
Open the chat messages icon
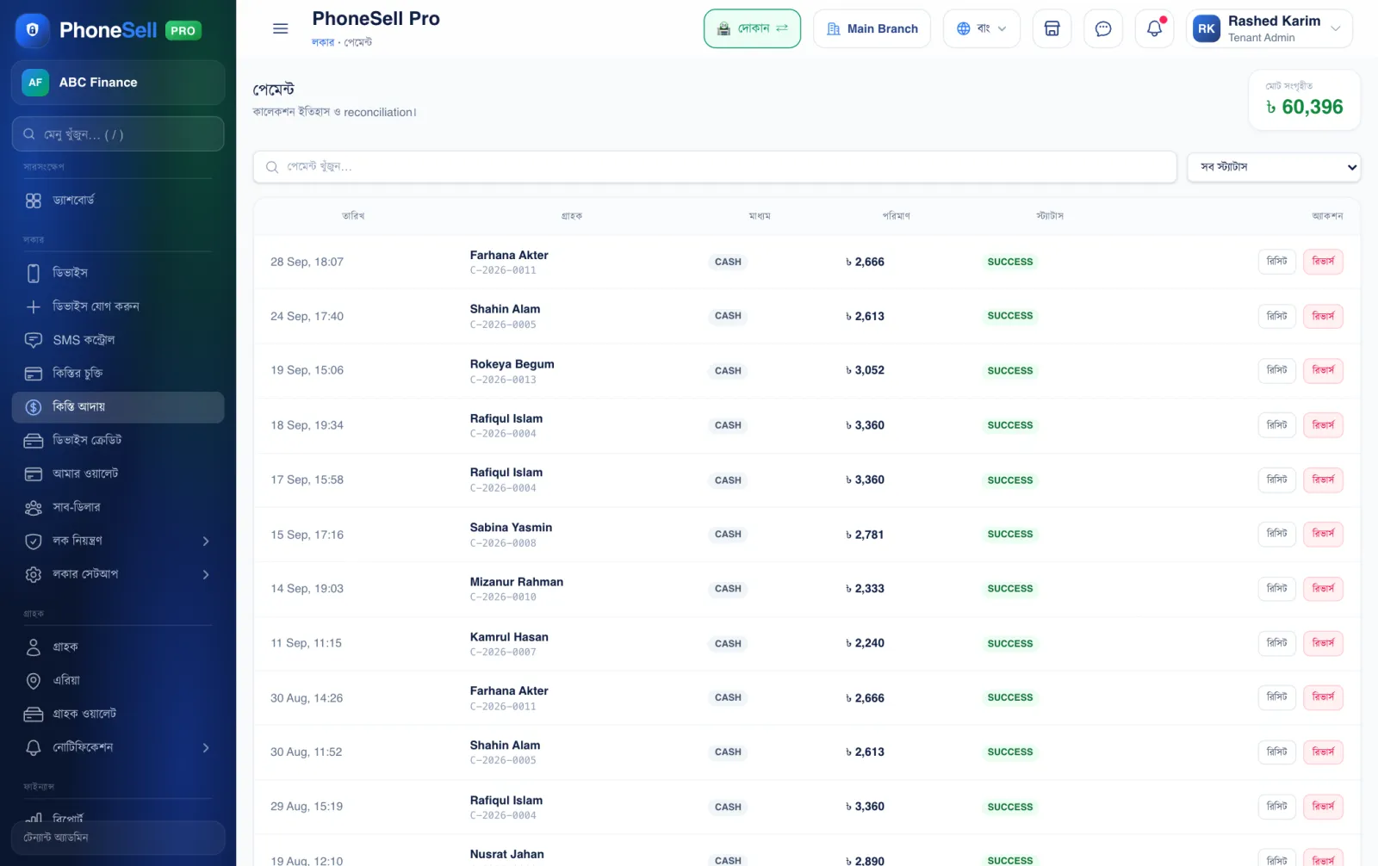[x=1102, y=28]
